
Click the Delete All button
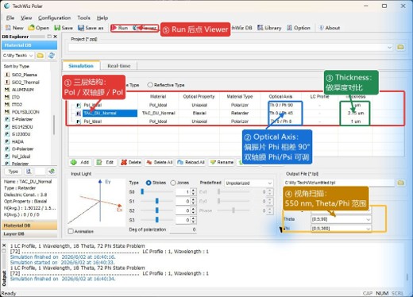pos(159,162)
